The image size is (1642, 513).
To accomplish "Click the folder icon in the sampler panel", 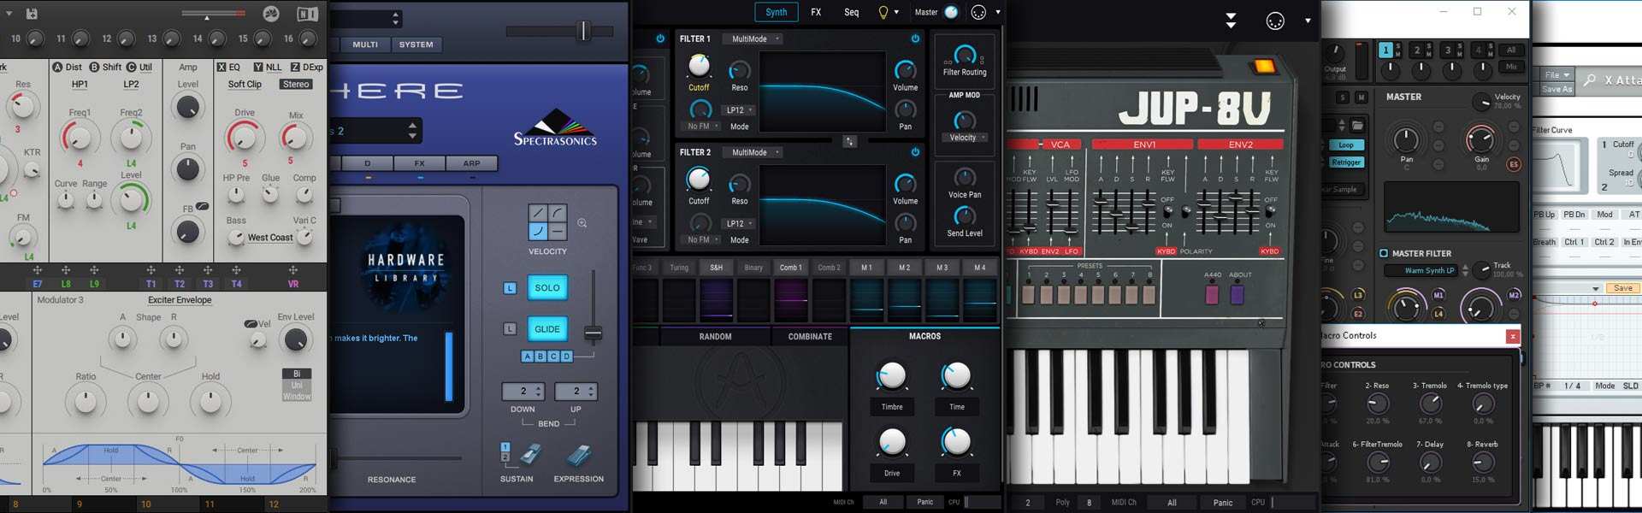I will (x=1357, y=125).
